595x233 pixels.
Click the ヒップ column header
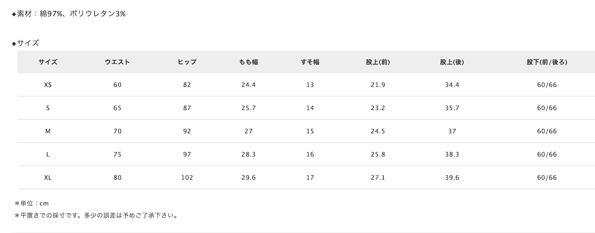click(x=187, y=62)
